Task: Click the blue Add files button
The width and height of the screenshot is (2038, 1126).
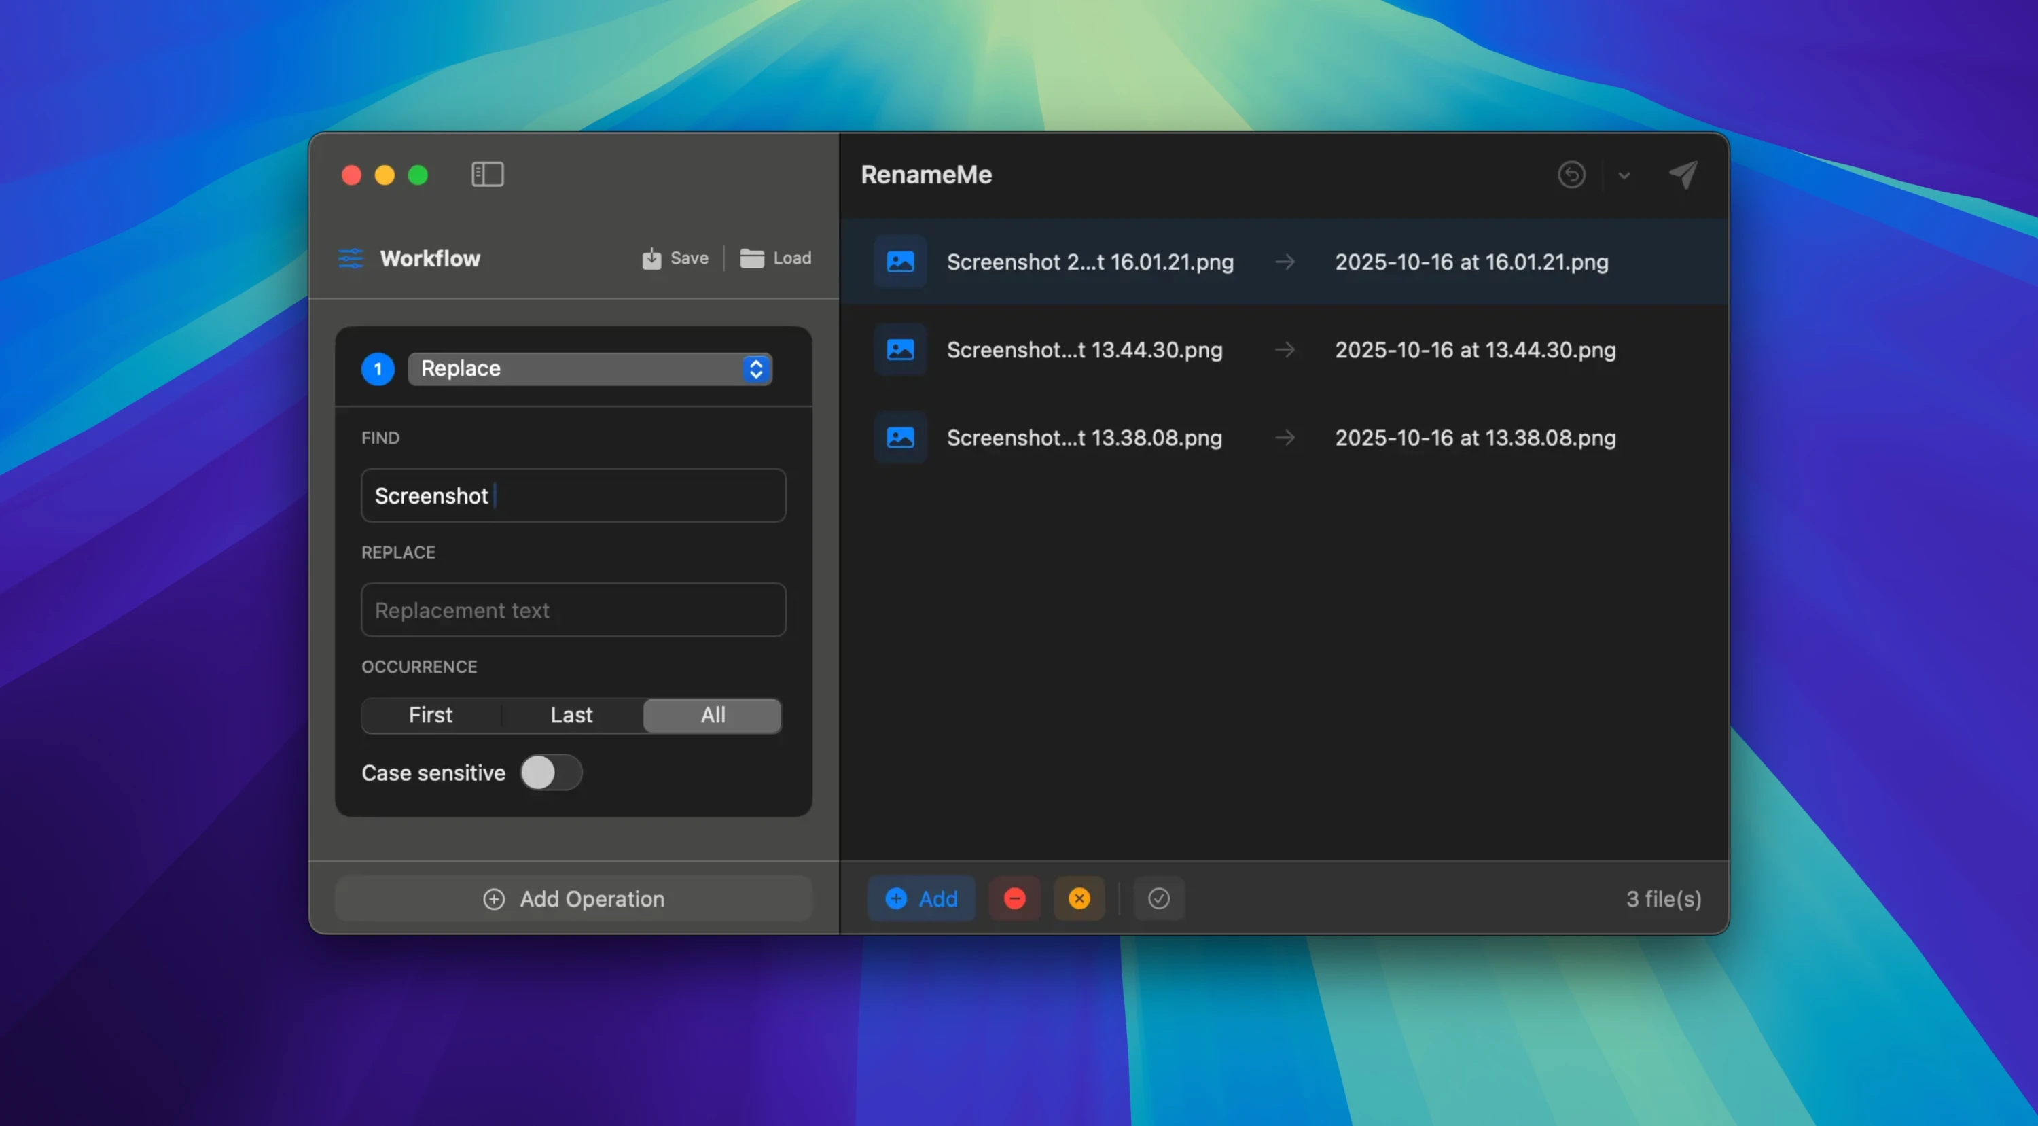Action: [x=921, y=898]
